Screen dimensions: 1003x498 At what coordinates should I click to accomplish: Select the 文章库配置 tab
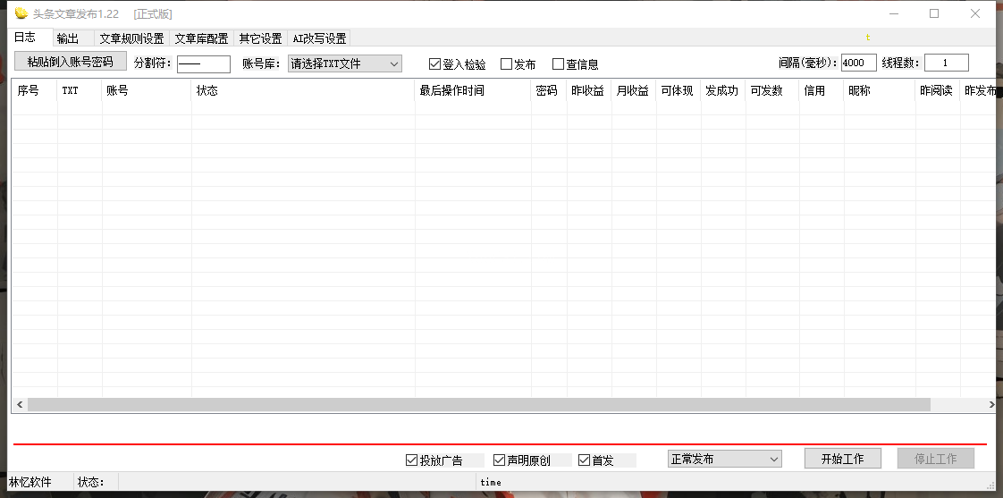click(x=201, y=38)
